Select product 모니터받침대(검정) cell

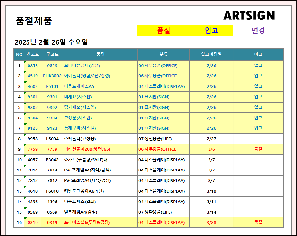tap(82, 65)
